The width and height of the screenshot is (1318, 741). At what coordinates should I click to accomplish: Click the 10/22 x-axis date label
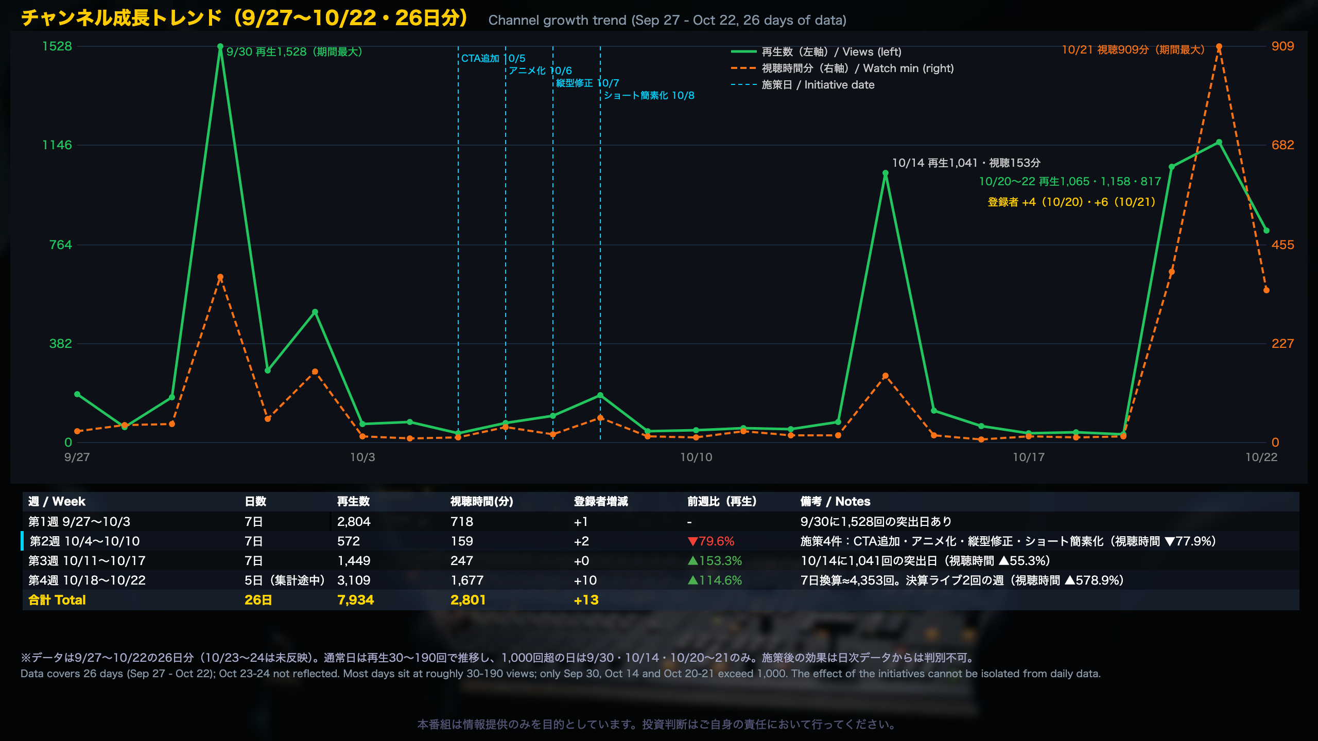[x=1261, y=457]
